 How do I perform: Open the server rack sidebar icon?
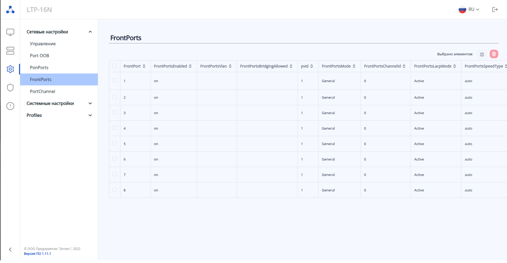pos(10,51)
